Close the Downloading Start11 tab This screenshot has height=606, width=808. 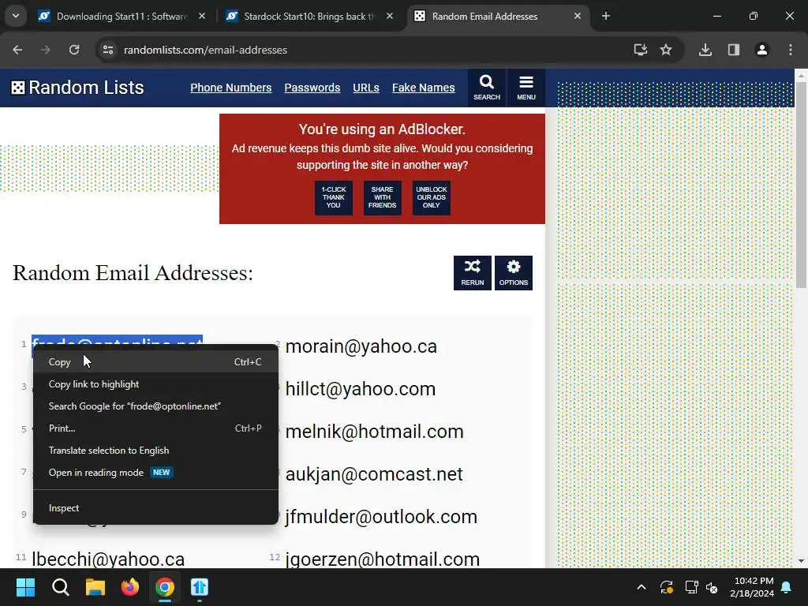click(x=202, y=16)
